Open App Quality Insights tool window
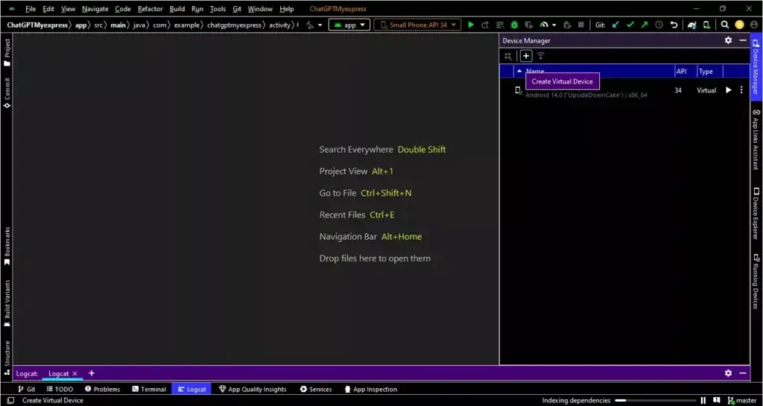Screen dimensions: 763x406 coord(253,389)
